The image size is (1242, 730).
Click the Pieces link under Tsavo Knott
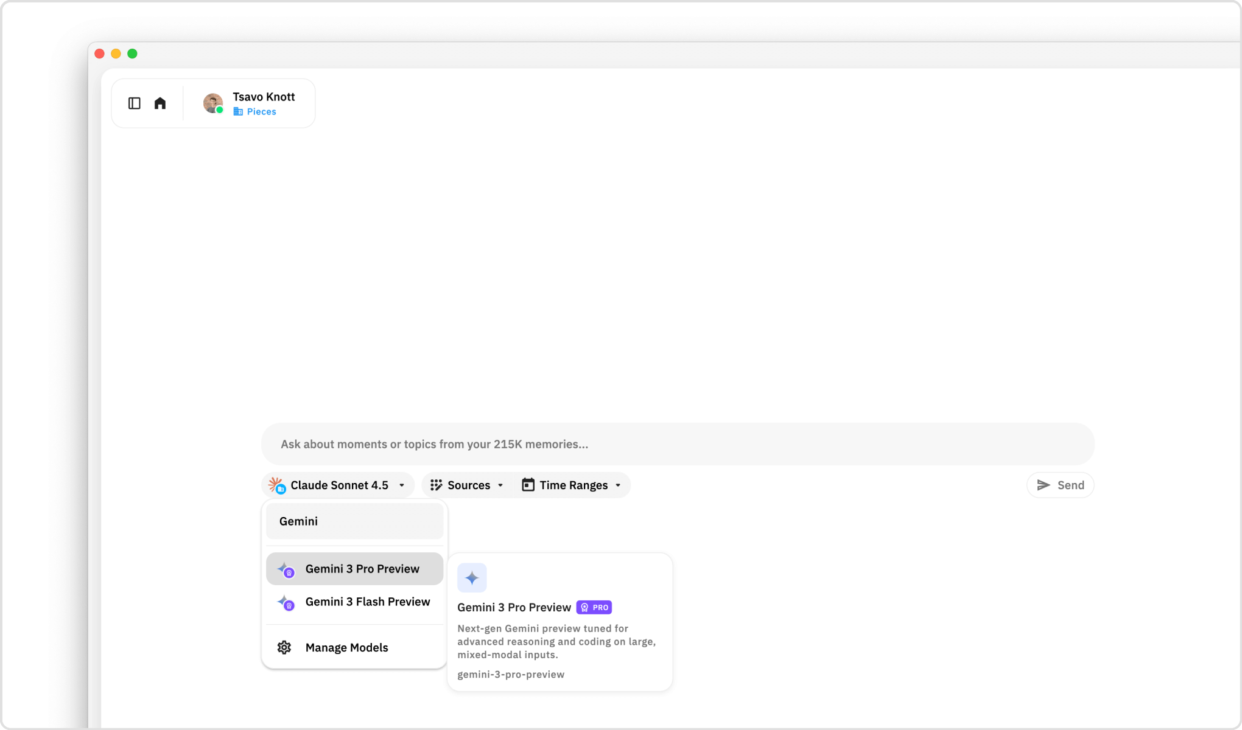pyautogui.click(x=261, y=111)
